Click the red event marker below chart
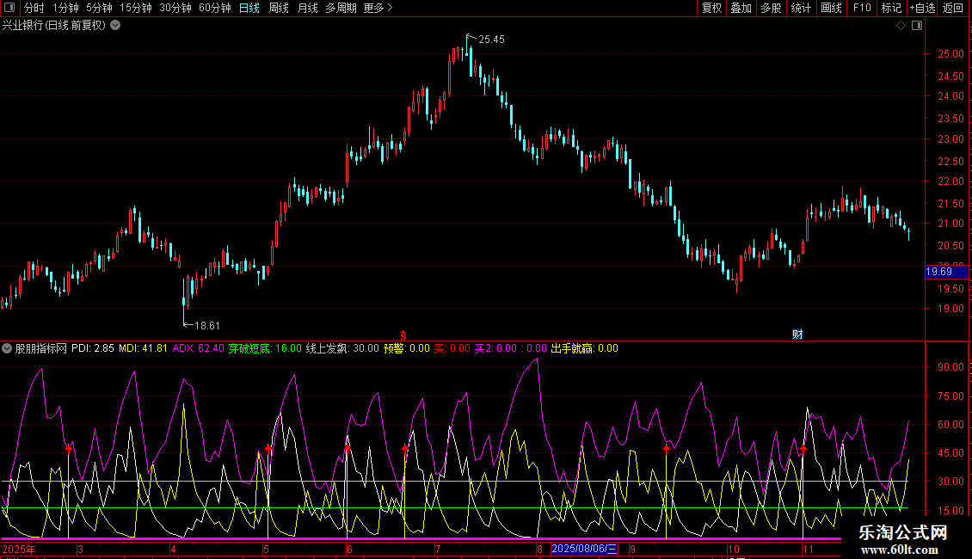 (404, 335)
